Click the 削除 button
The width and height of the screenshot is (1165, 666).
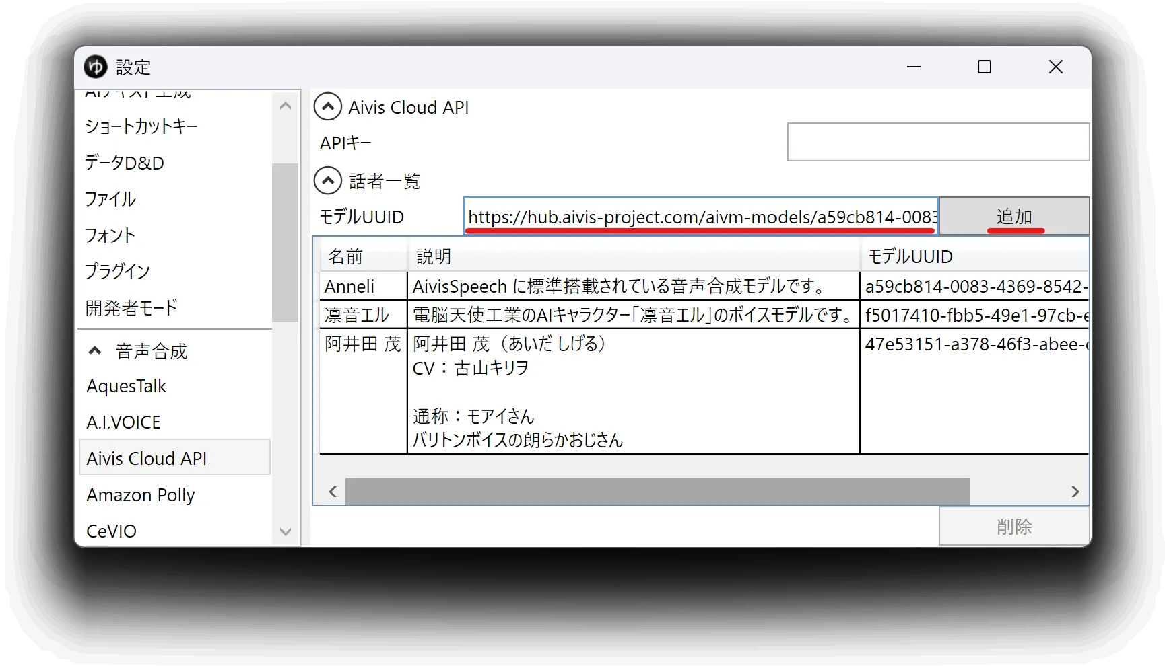point(1014,526)
